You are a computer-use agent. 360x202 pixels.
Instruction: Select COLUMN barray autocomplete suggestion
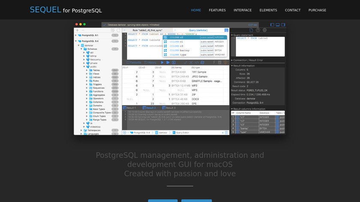point(195,50)
